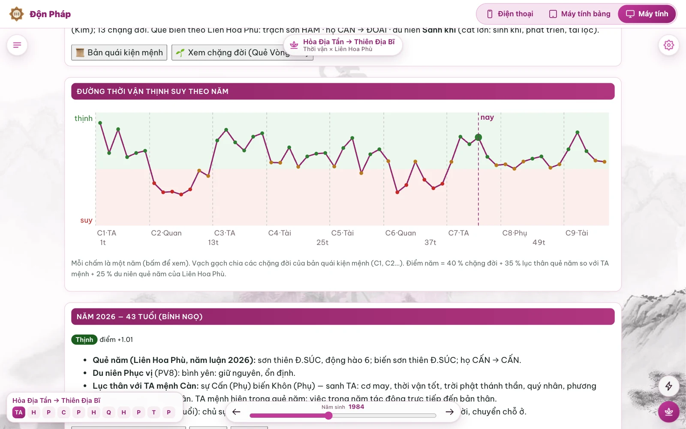Open Xem chặng đời (Quẻ Vòng) button
This screenshot has width=686, height=429.
tap(242, 52)
